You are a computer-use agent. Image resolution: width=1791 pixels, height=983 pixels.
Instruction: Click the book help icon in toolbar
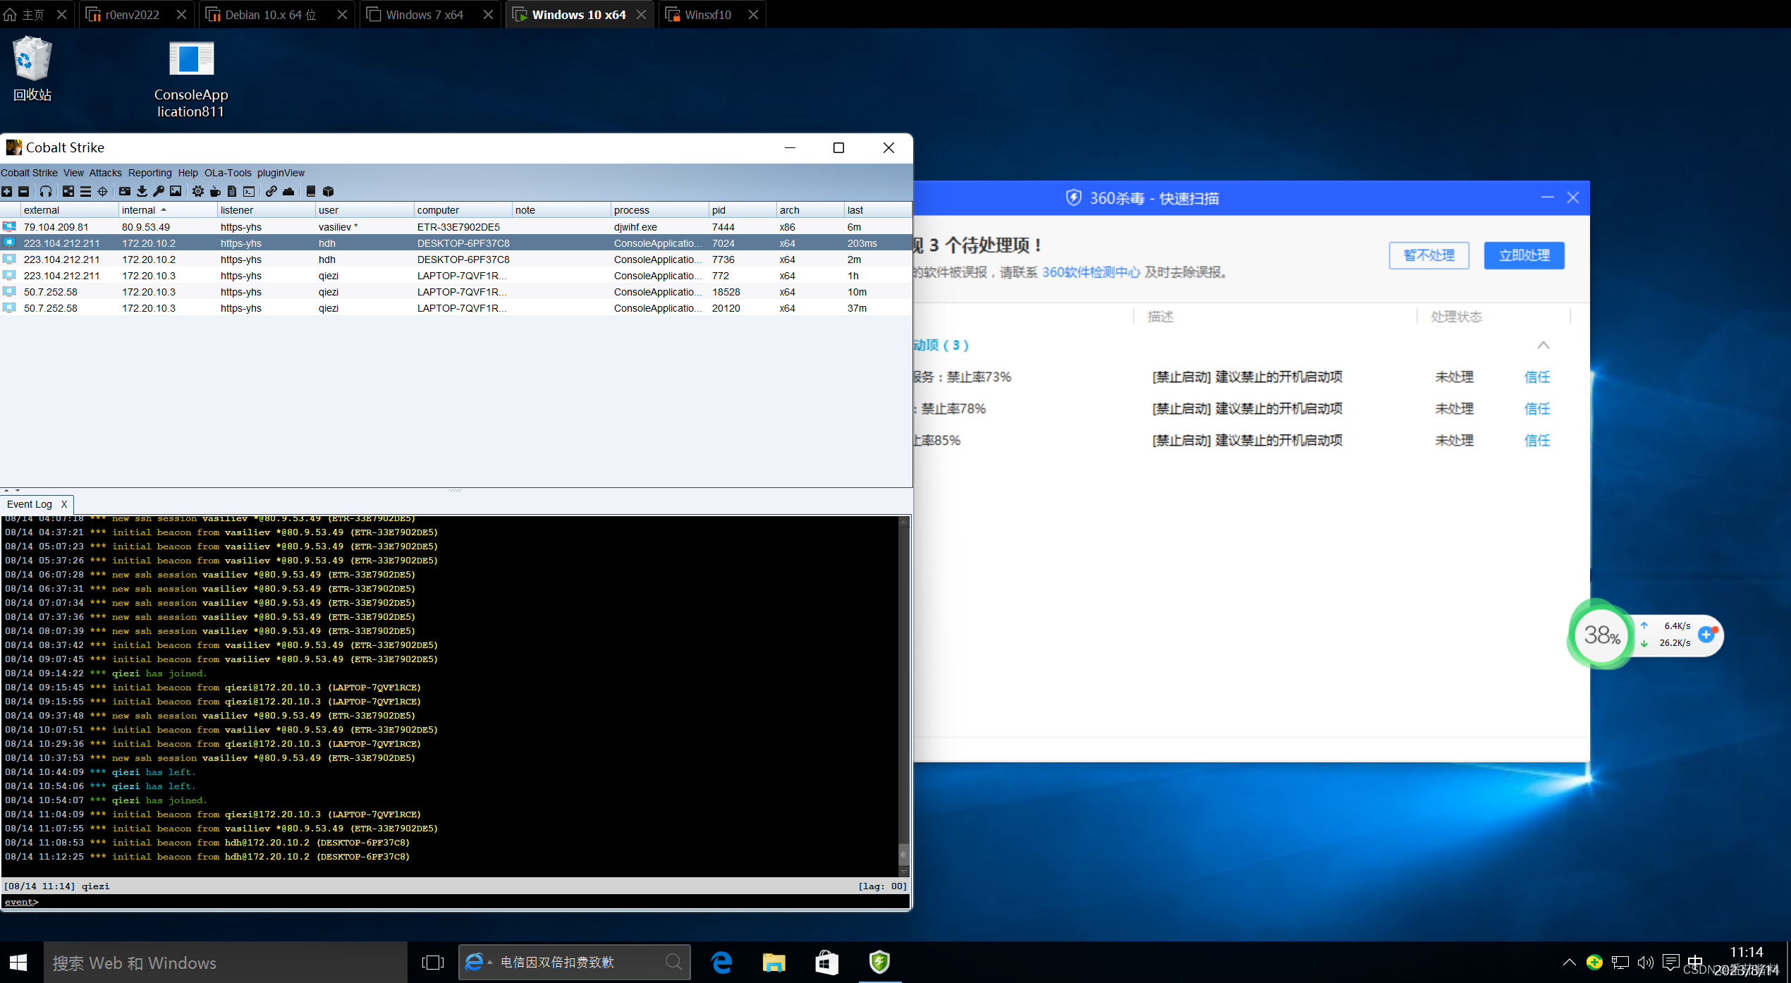311,191
